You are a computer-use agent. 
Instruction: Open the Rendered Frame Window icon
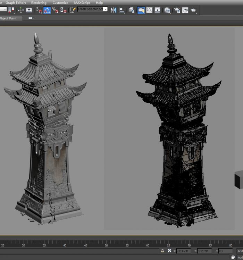click(185, 10)
